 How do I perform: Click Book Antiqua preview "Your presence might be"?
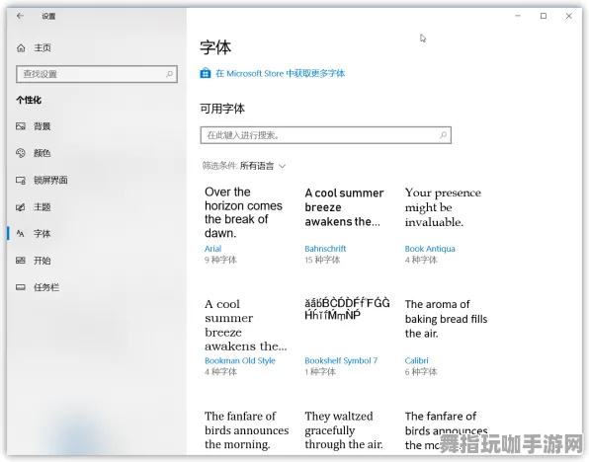click(443, 207)
